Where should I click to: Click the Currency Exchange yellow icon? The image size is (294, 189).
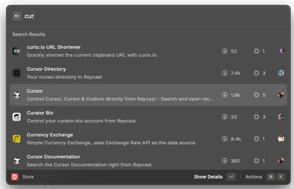(x=16, y=139)
